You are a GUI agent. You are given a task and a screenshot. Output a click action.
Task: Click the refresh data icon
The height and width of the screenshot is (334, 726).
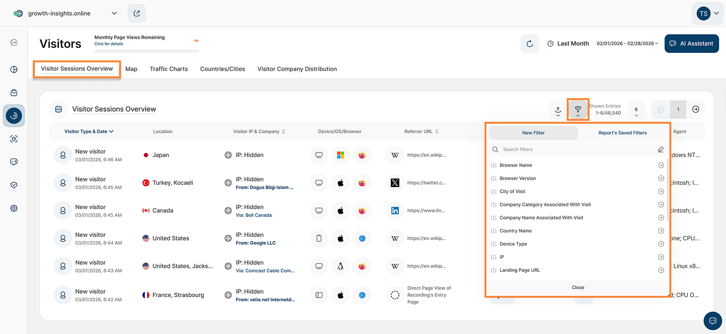point(529,44)
